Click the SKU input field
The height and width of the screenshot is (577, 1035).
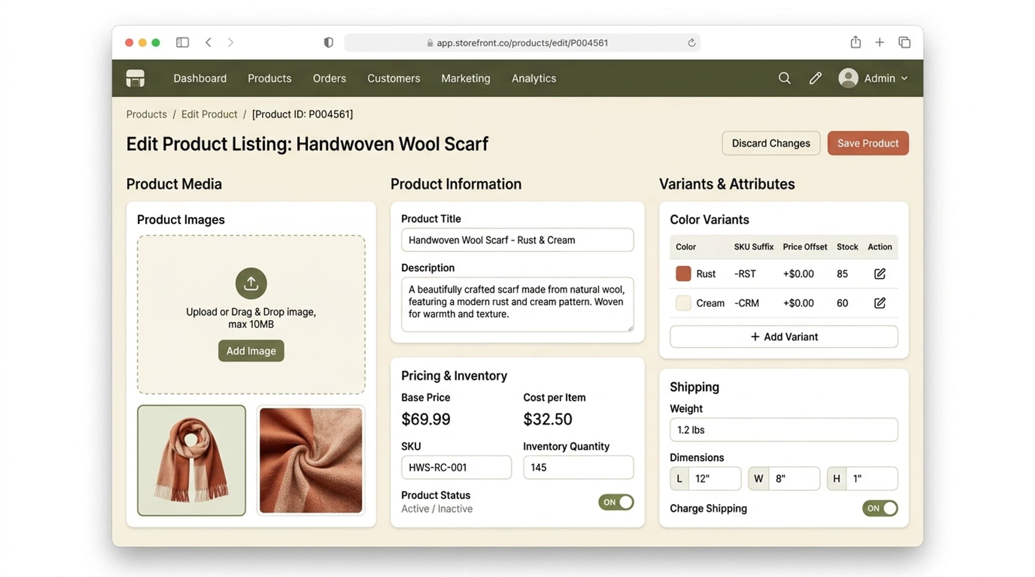(456, 467)
